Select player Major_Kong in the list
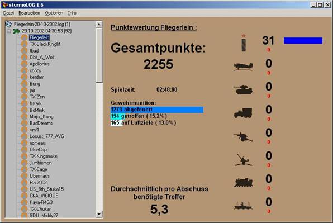The image size is (333, 223). click(41, 117)
